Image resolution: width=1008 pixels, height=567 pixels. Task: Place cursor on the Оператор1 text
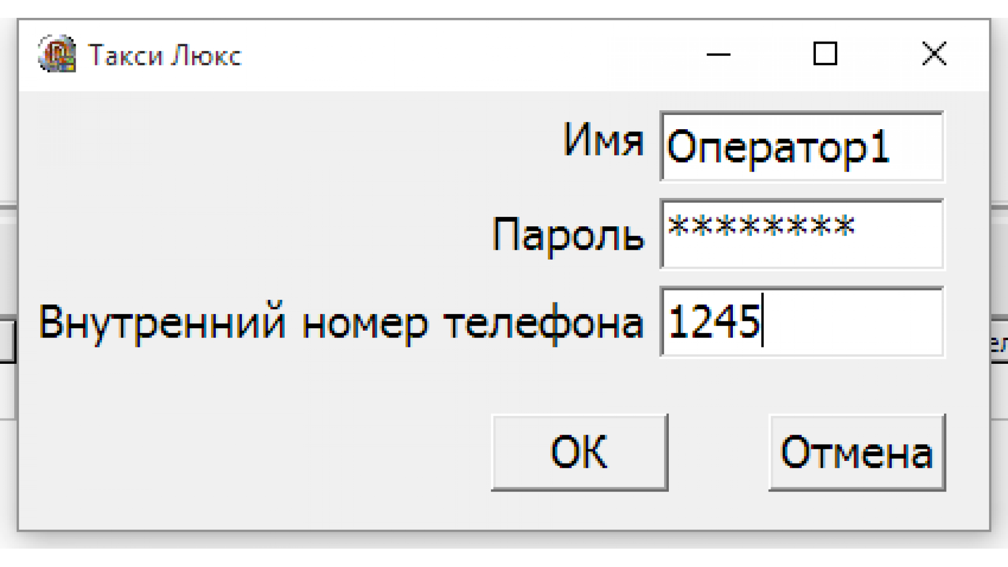click(x=778, y=148)
